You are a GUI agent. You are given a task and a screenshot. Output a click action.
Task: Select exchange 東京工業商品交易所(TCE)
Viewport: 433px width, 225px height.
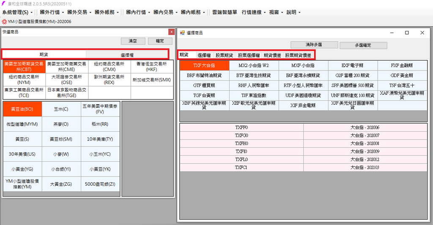point(24,92)
